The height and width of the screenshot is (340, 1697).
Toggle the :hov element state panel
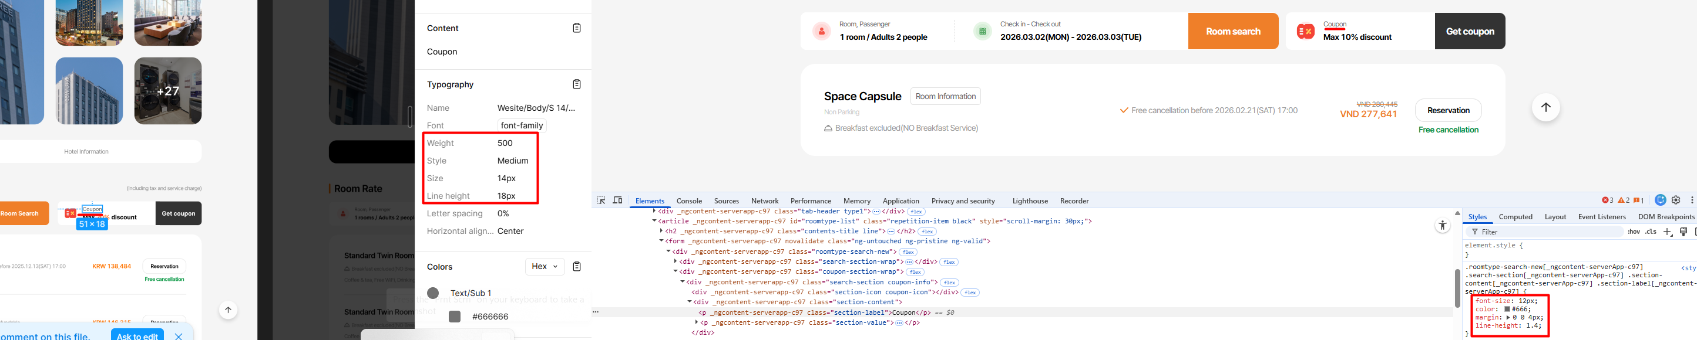[1634, 232]
